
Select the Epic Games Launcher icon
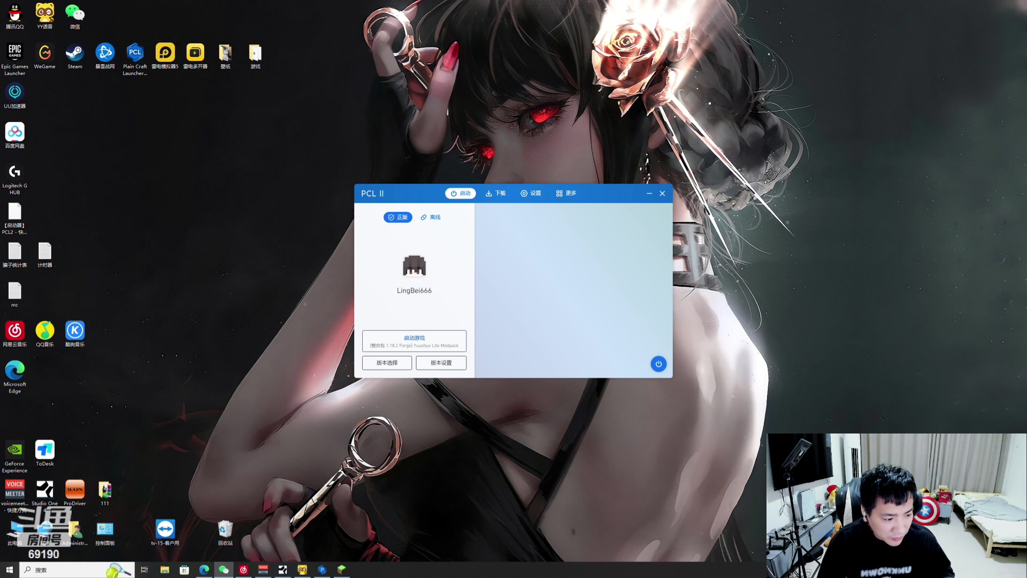[15, 59]
